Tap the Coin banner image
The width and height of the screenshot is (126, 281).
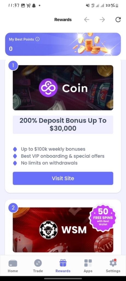click(x=63, y=88)
